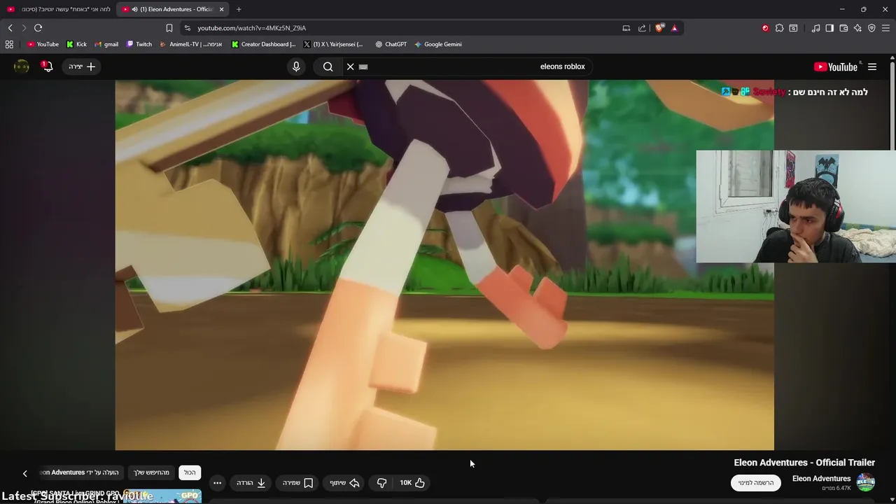Clear the search box with X
Image resolution: width=896 pixels, height=504 pixels.
pos(350,66)
